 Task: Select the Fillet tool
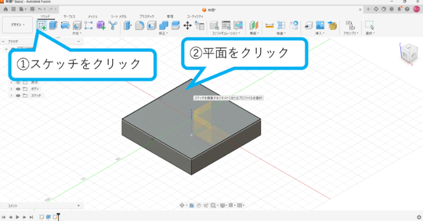coord(139,25)
